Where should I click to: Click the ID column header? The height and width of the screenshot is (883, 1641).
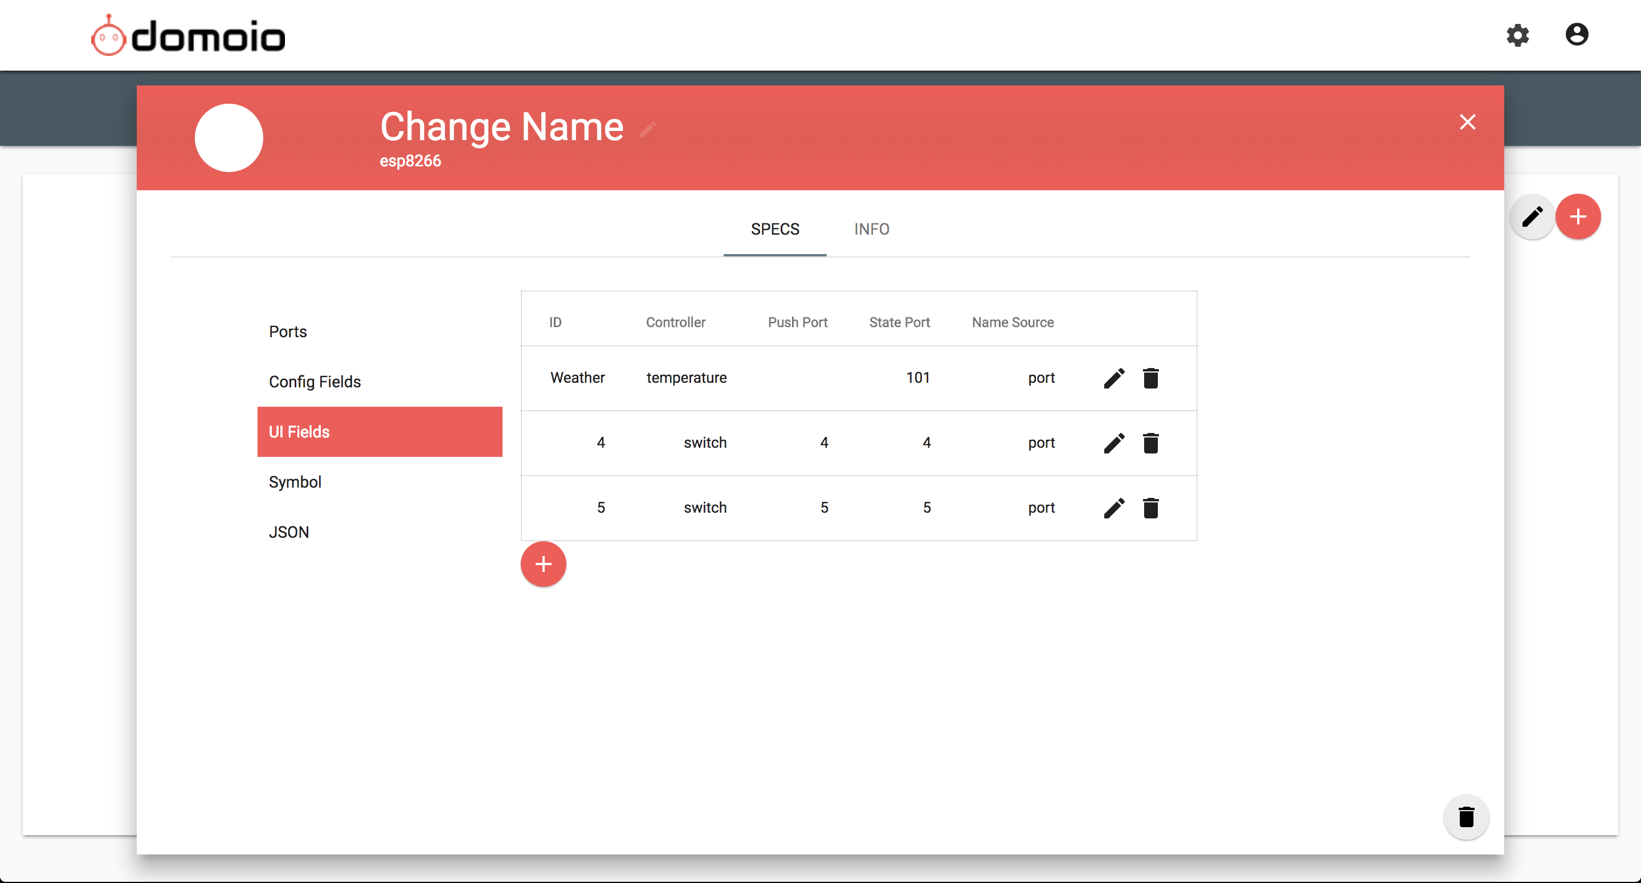[x=555, y=322]
